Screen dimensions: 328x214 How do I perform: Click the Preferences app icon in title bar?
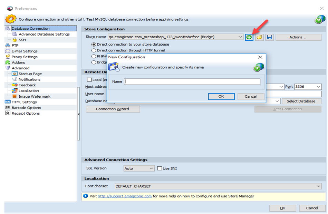point(10,8)
